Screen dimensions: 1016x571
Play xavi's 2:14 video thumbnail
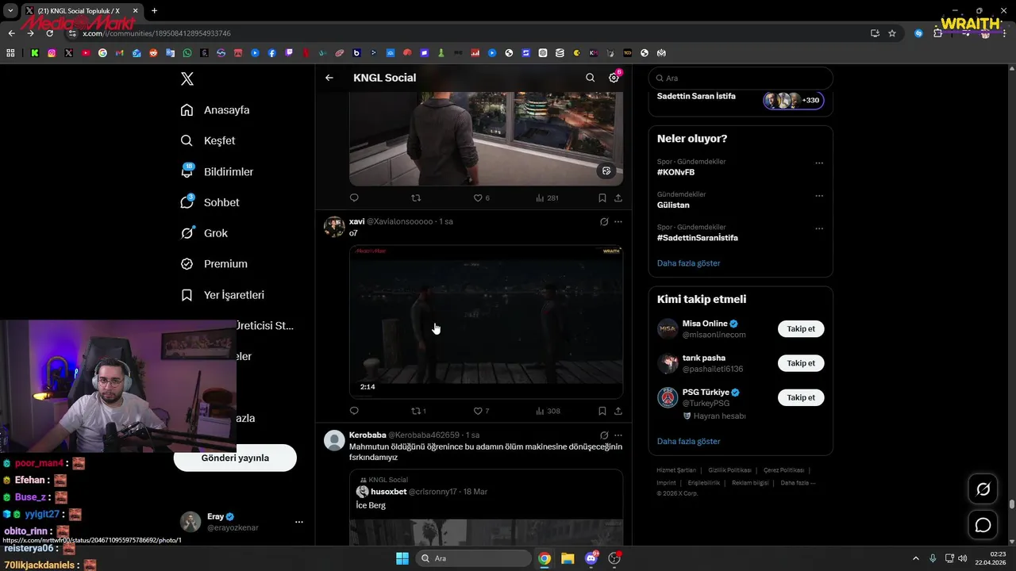click(486, 322)
